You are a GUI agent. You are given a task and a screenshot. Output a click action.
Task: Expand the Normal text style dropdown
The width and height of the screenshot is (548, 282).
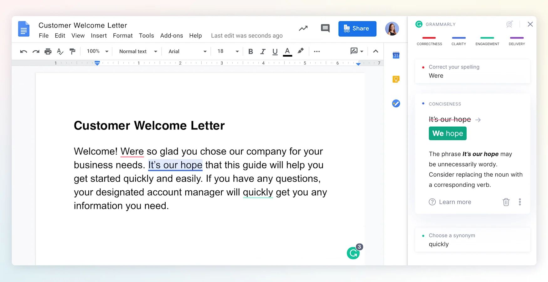tap(138, 51)
